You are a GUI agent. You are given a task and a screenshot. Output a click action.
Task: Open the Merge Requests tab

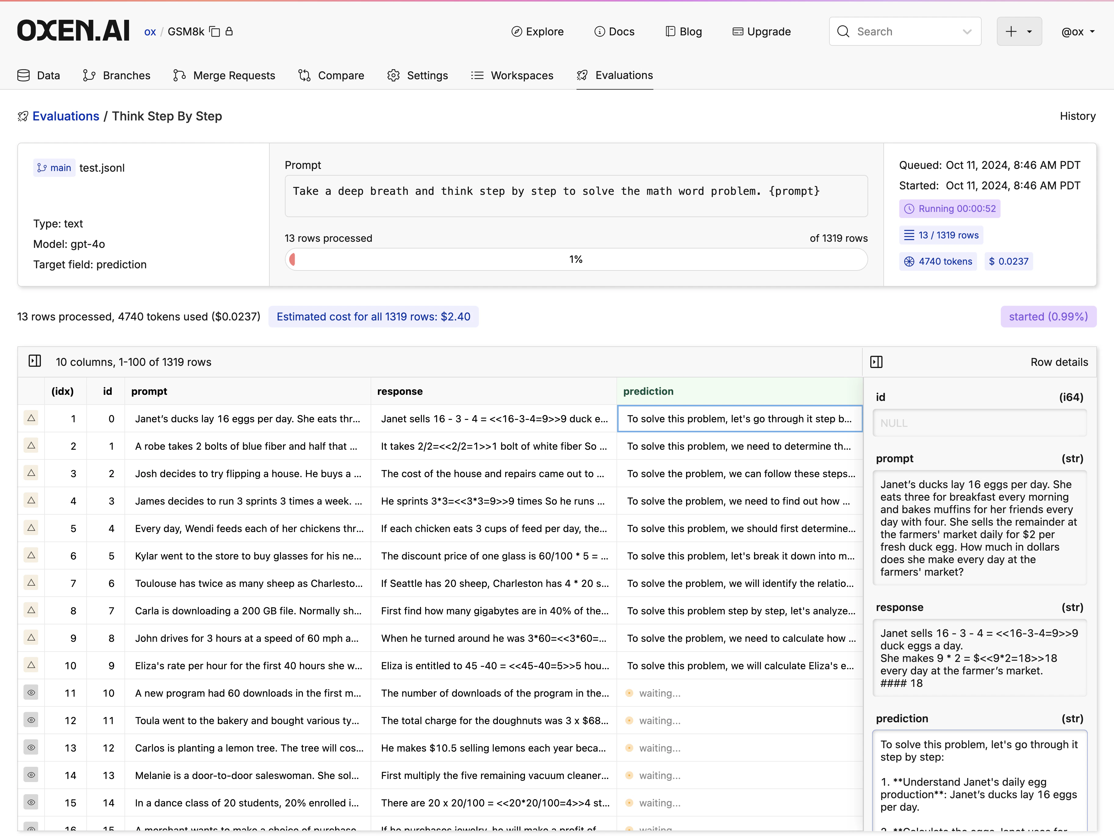click(x=224, y=76)
